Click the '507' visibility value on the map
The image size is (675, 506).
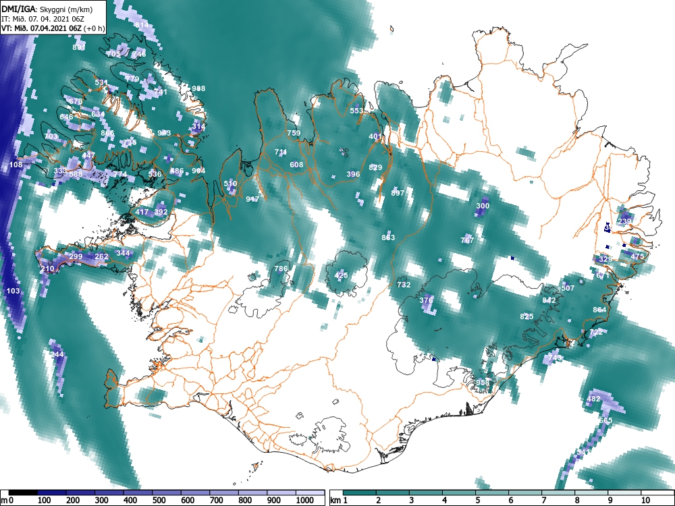pyautogui.click(x=568, y=288)
